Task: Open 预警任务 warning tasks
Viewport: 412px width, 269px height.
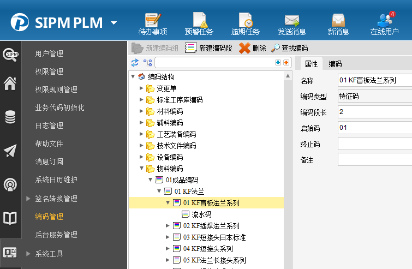Action: pos(199,23)
